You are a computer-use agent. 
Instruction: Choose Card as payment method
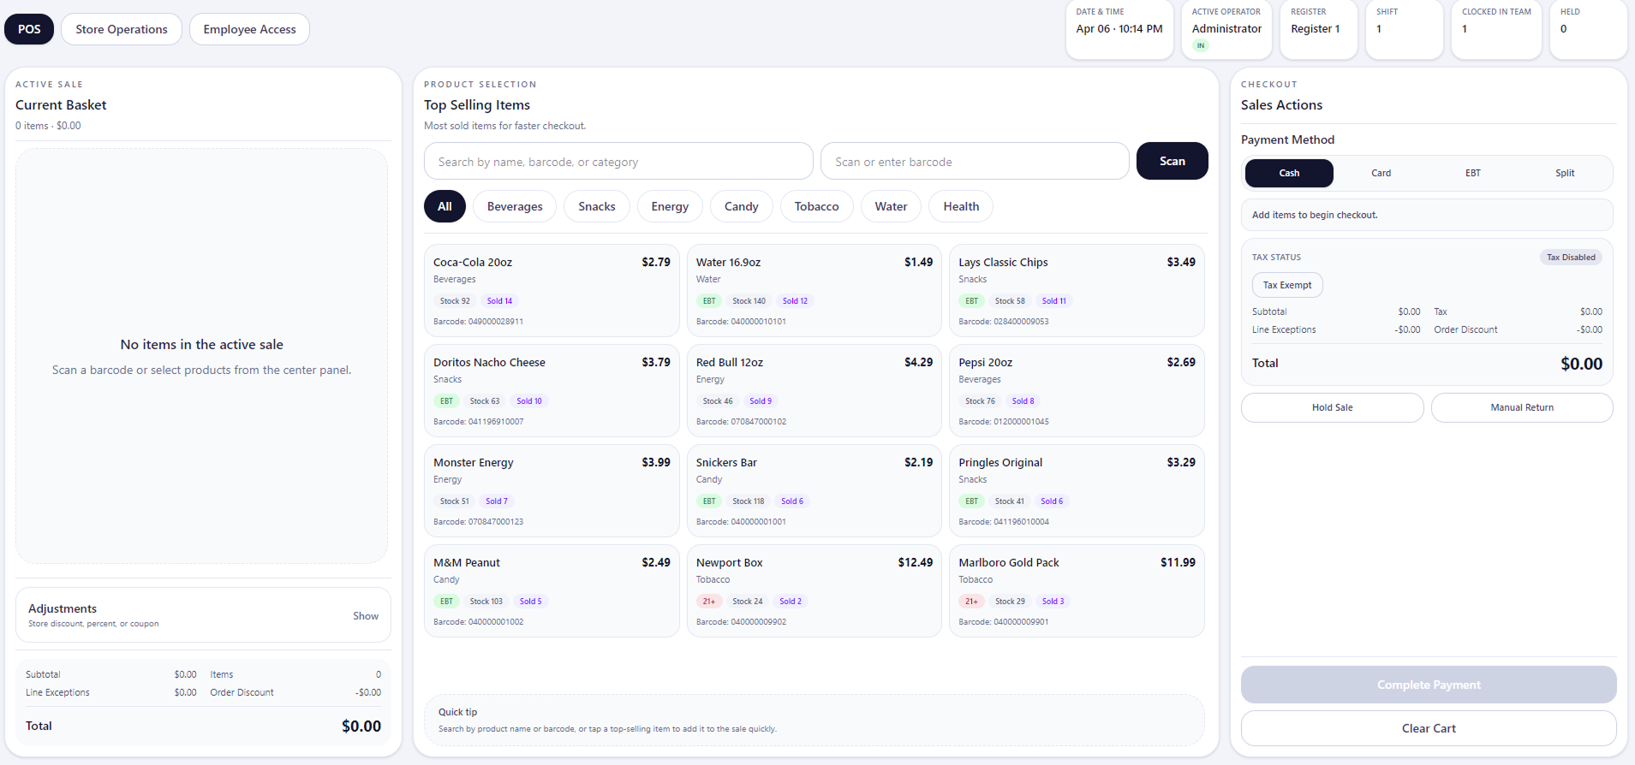[x=1381, y=173]
